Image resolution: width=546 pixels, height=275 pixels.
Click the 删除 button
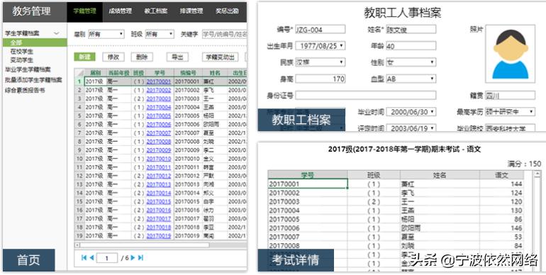[142, 57]
